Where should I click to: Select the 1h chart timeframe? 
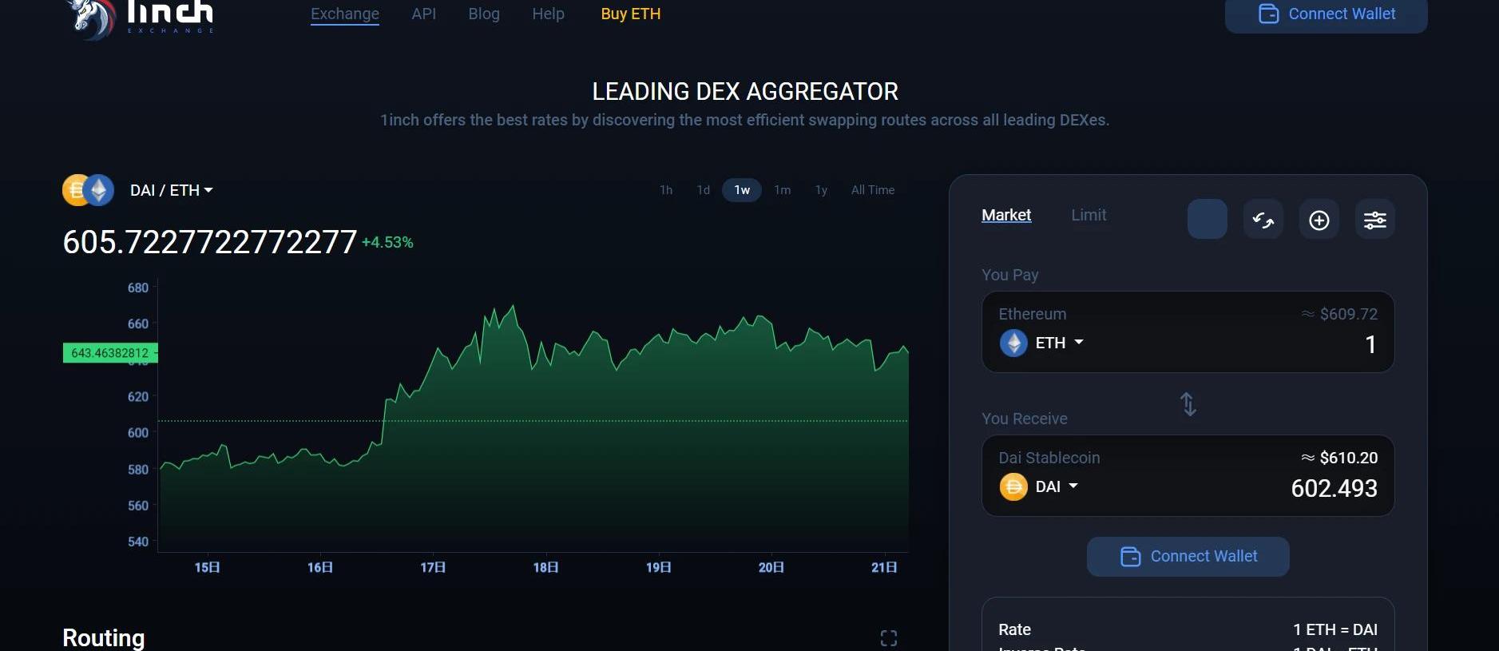point(666,190)
